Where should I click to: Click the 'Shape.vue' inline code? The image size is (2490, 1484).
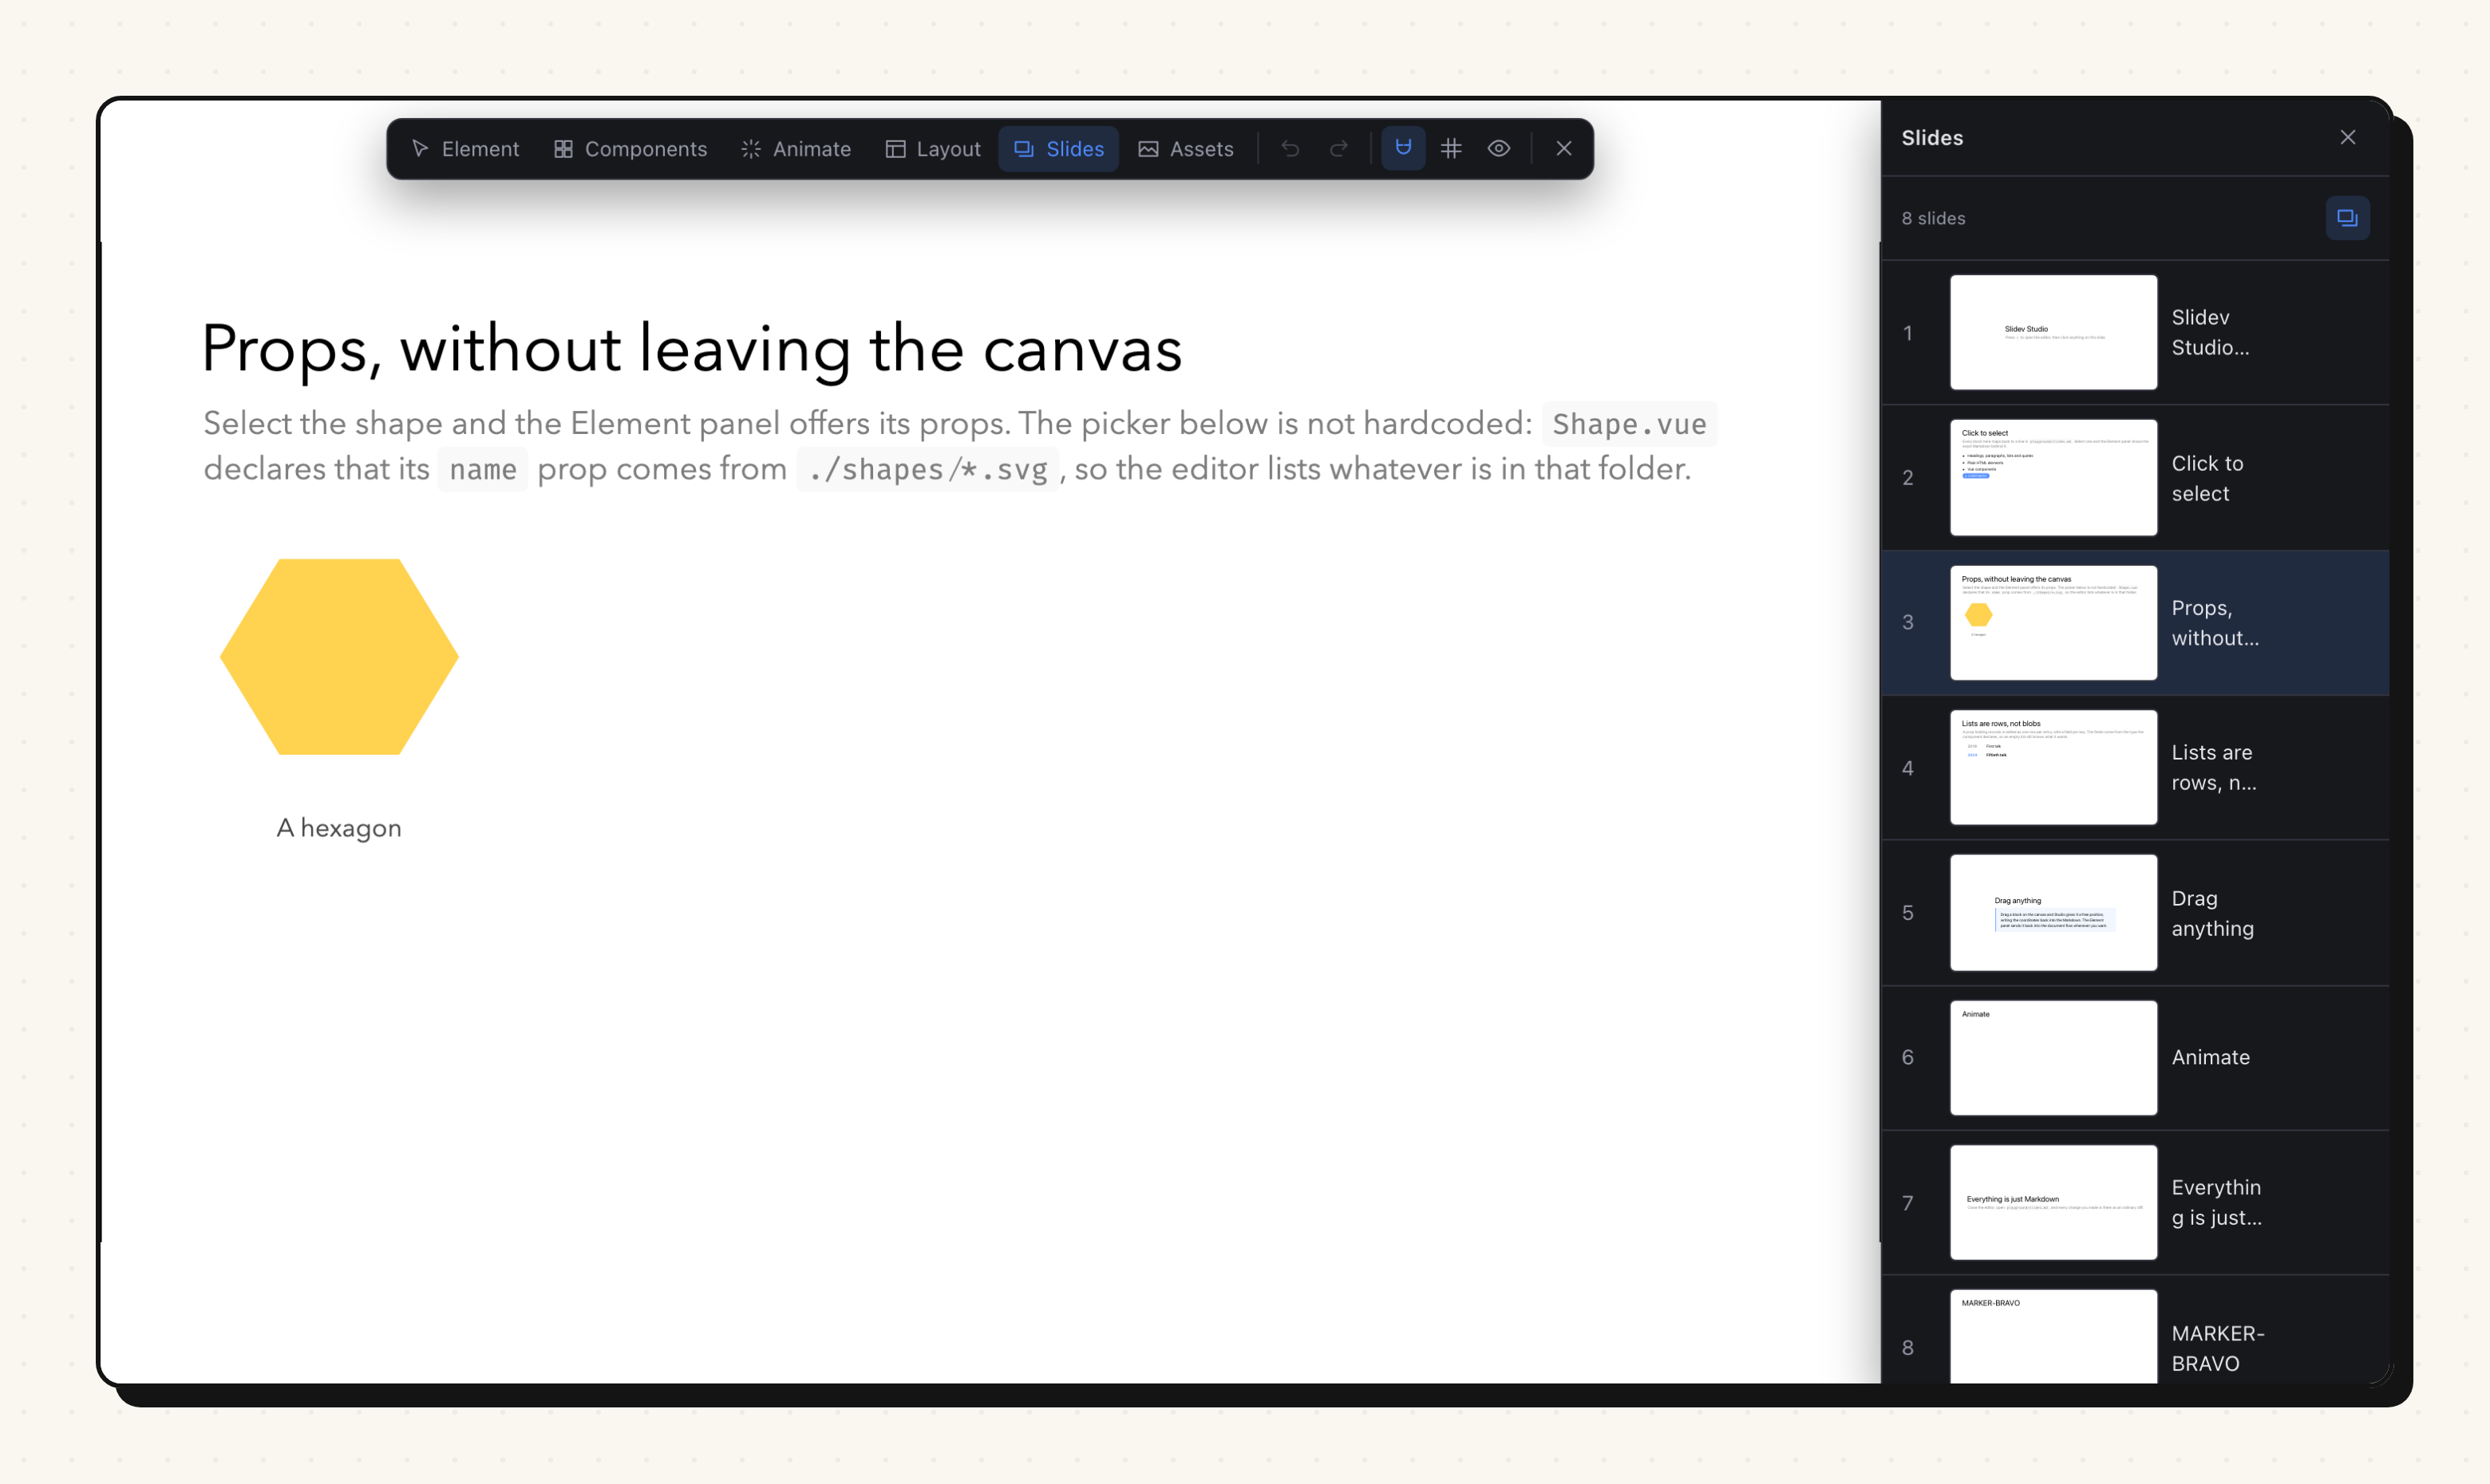pyautogui.click(x=1629, y=424)
